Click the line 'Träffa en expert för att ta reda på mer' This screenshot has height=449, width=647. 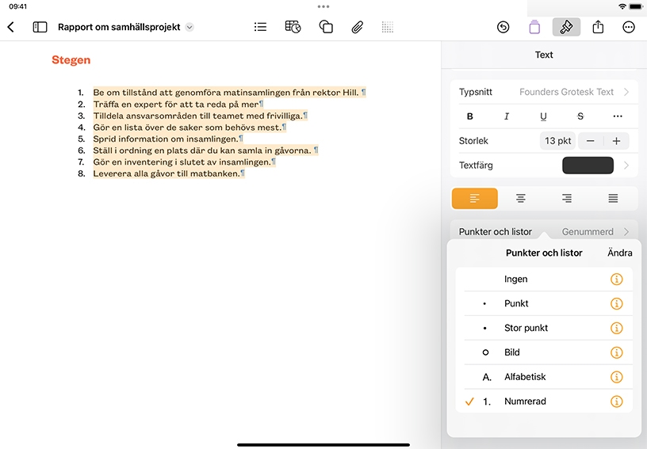176,105
